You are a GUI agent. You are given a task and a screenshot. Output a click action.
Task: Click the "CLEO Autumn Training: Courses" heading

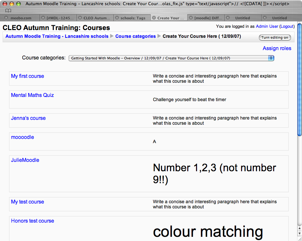(56, 28)
